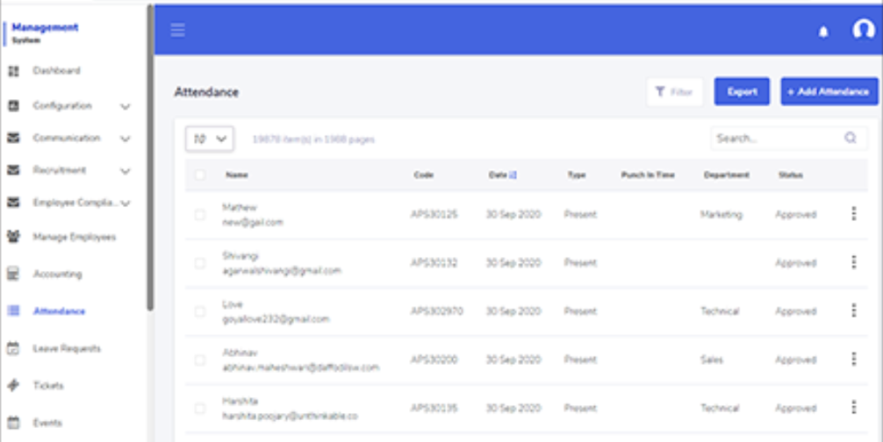This screenshot has width=883, height=442.
Task: Check the Mathew row checkbox
Action: coord(200,215)
